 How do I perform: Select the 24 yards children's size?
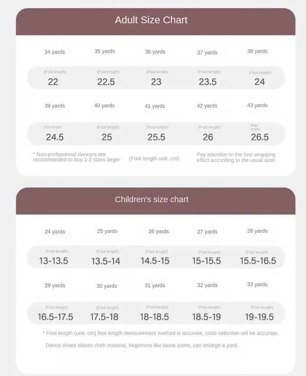55,232
